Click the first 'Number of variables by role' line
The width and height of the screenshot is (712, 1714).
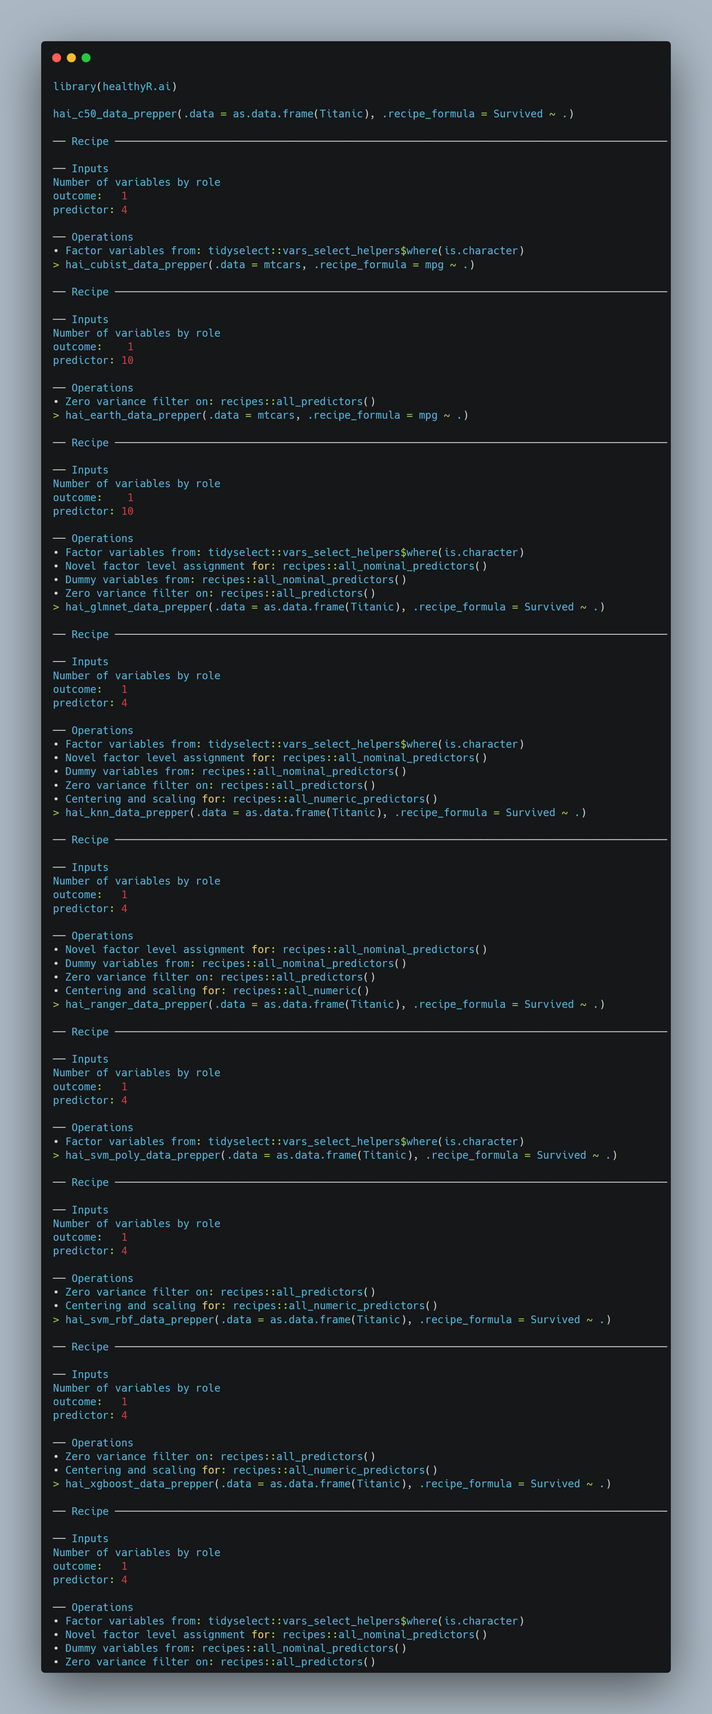(137, 182)
